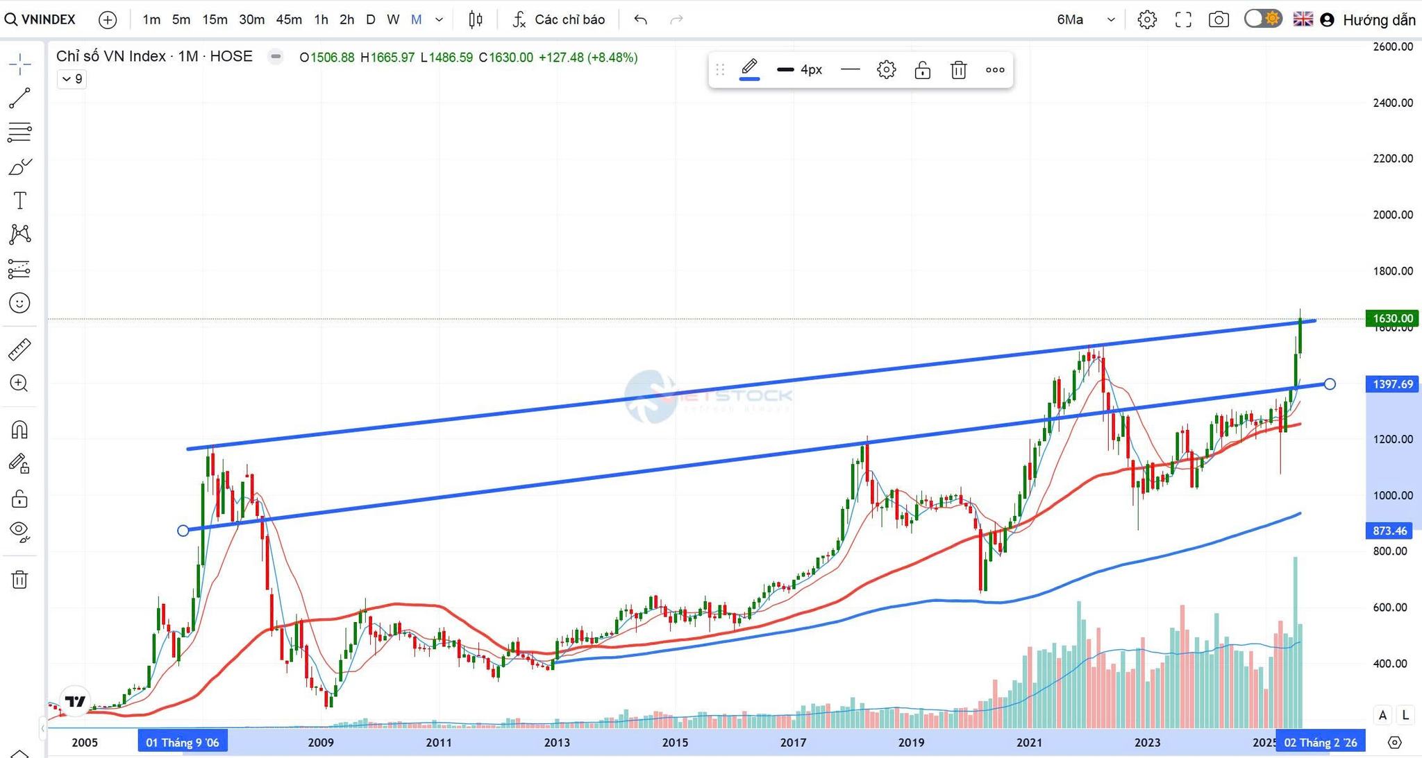Click the camera snapshot icon
The height and width of the screenshot is (758, 1422).
click(x=1219, y=19)
